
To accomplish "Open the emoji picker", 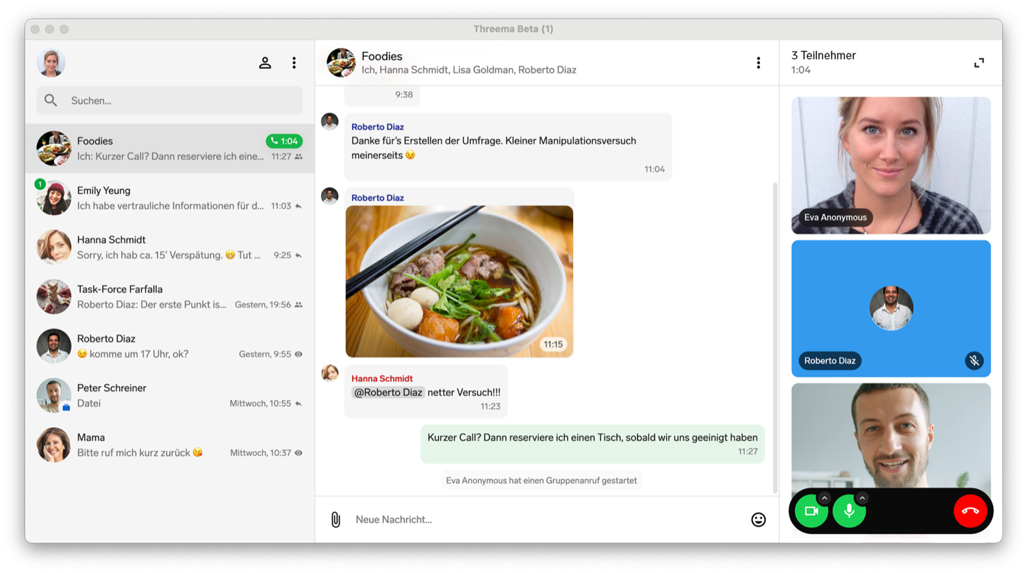I will [758, 520].
